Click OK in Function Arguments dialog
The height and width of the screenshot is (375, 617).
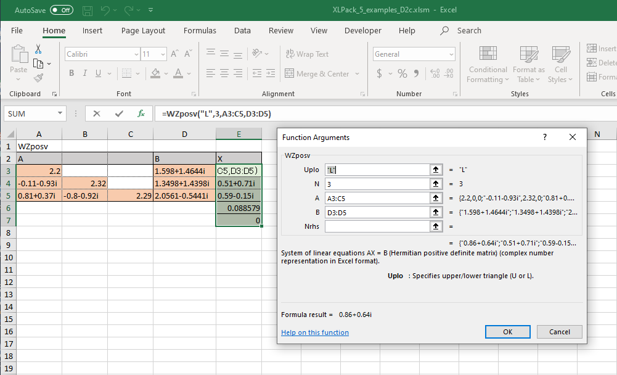(508, 332)
